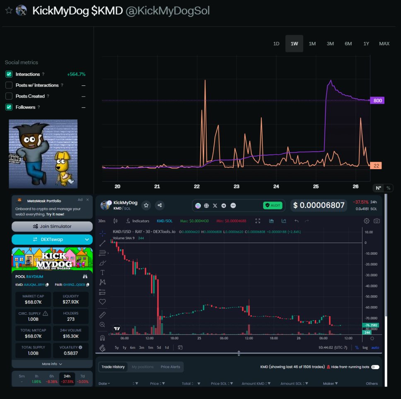Toggle chart fullscreen mode icon
Viewport: 401px width, 399px height.
click(x=258, y=221)
